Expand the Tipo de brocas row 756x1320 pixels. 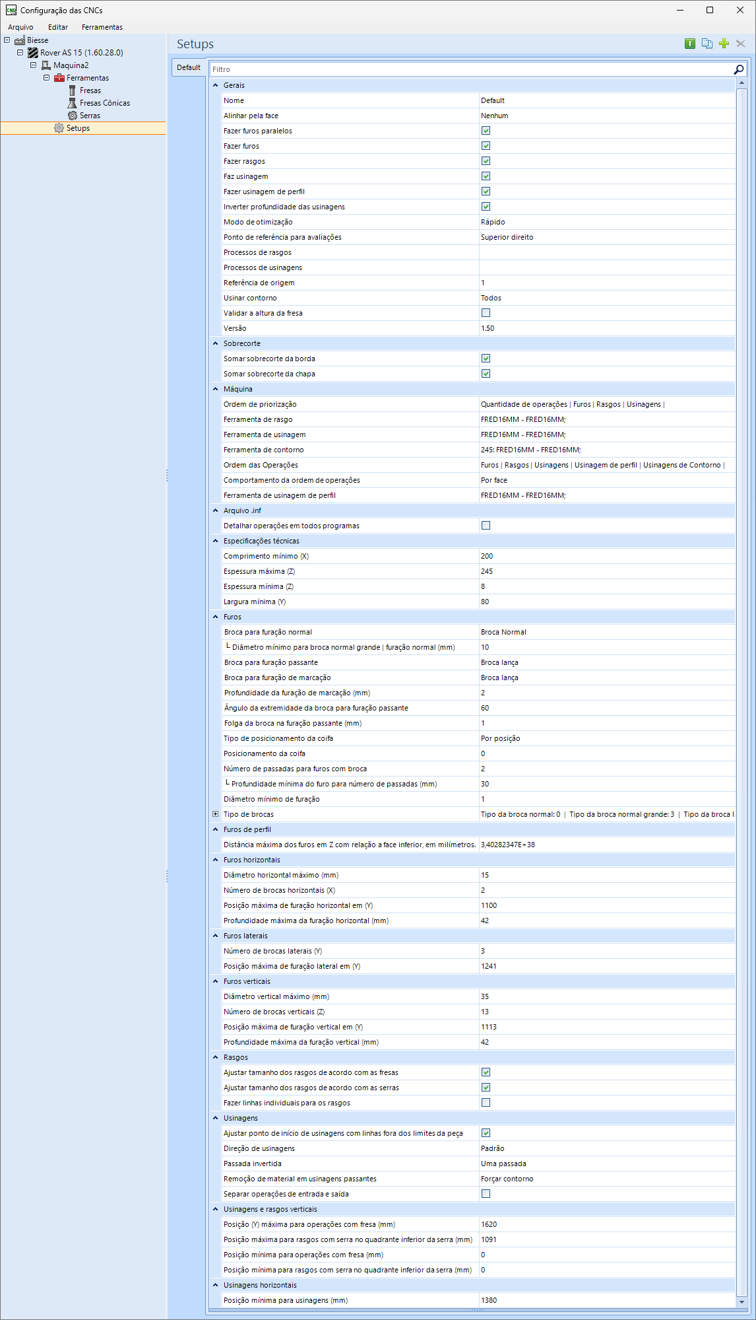pyautogui.click(x=215, y=814)
